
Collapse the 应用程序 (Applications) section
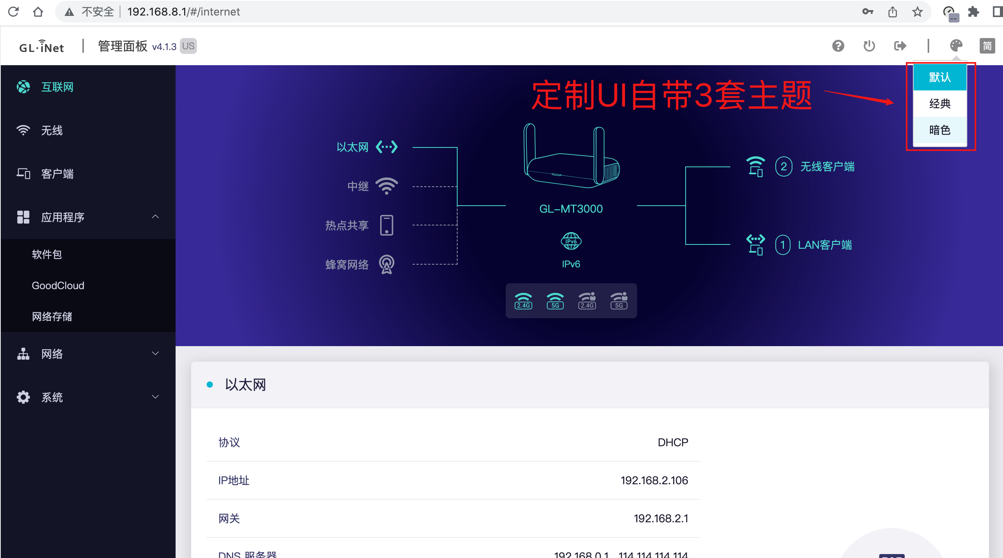point(155,217)
